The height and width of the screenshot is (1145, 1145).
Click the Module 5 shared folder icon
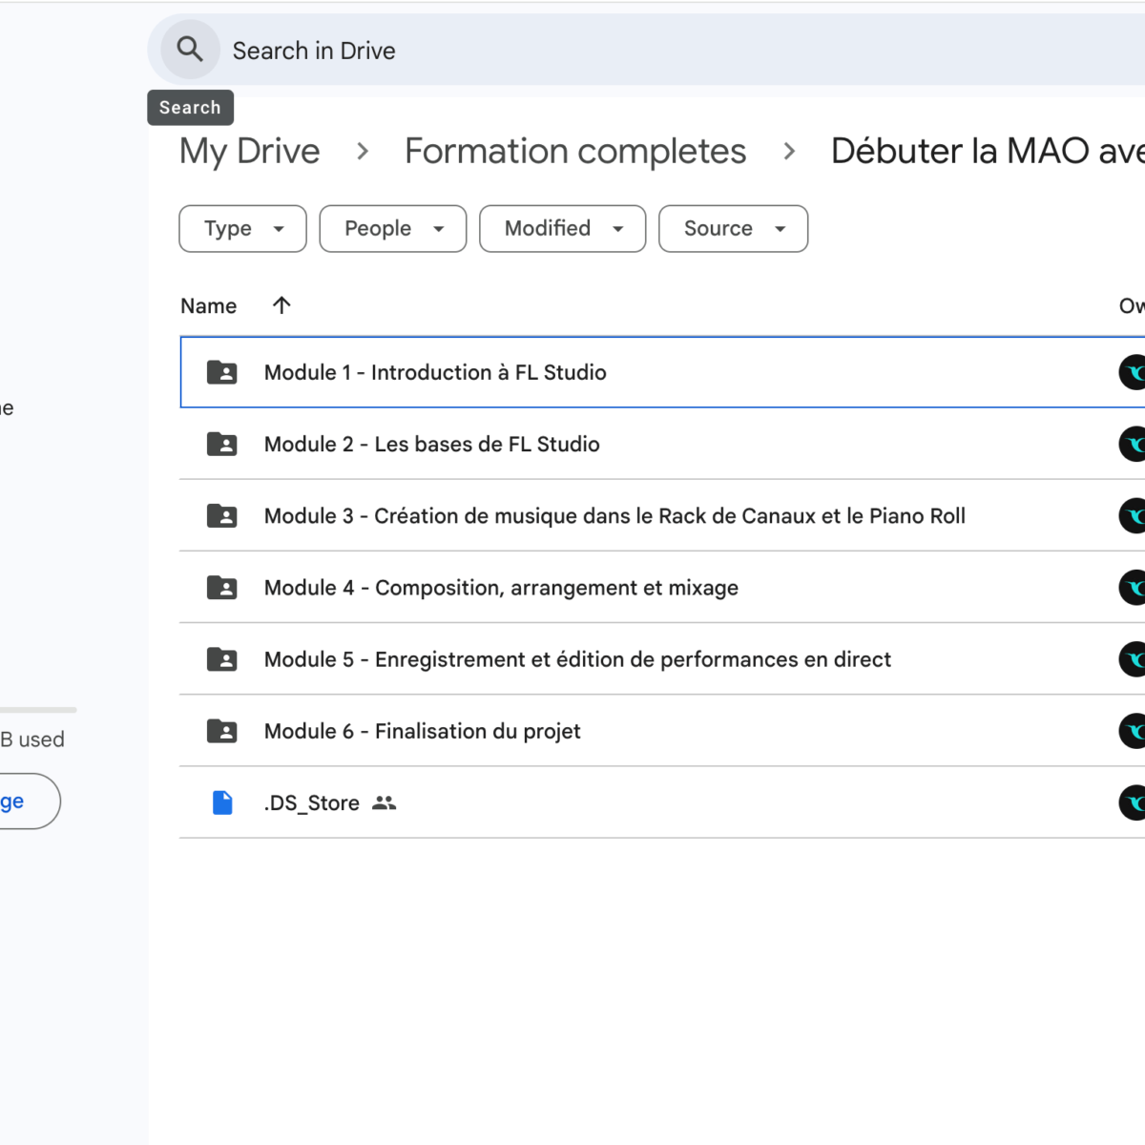(222, 659)
